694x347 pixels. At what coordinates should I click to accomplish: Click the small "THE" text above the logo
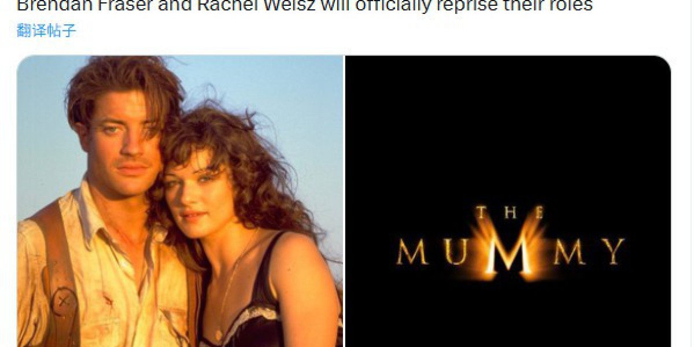coord(509,213)
